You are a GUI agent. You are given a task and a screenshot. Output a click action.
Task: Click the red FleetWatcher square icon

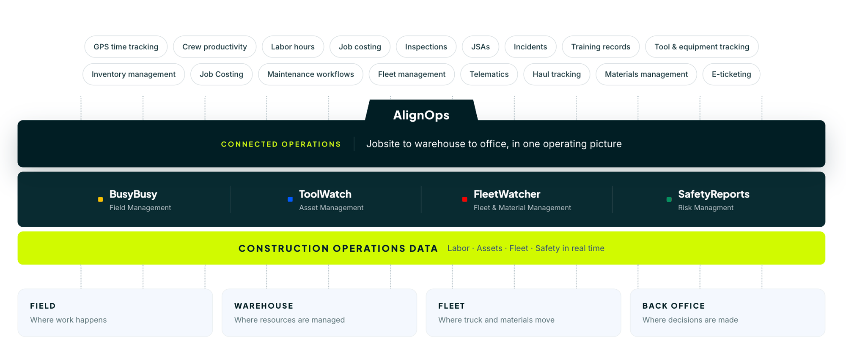464,199
